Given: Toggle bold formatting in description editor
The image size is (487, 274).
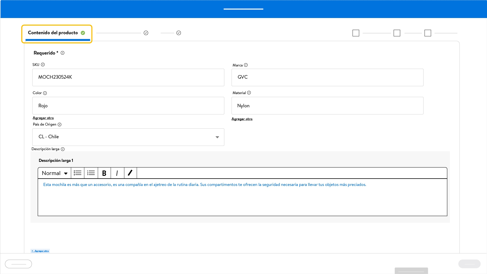Looking at the screenshot, I should [x=104, y=173].
